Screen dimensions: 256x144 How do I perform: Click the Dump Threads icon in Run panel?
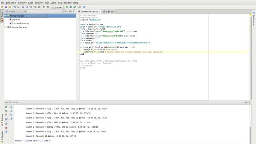[6, 119]
